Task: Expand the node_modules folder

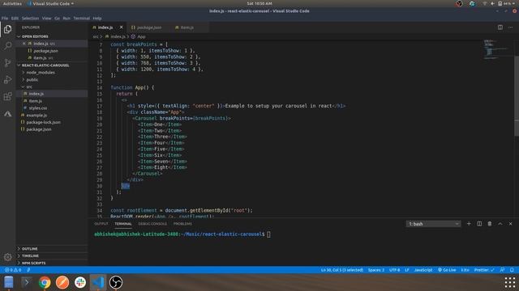Action: tap(41, 73)
